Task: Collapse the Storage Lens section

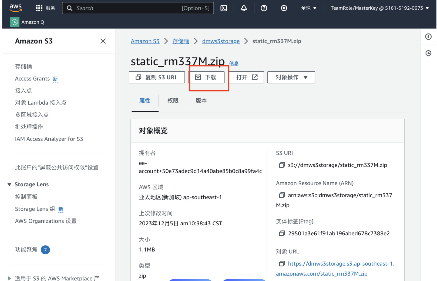Action: pos(9,184)
